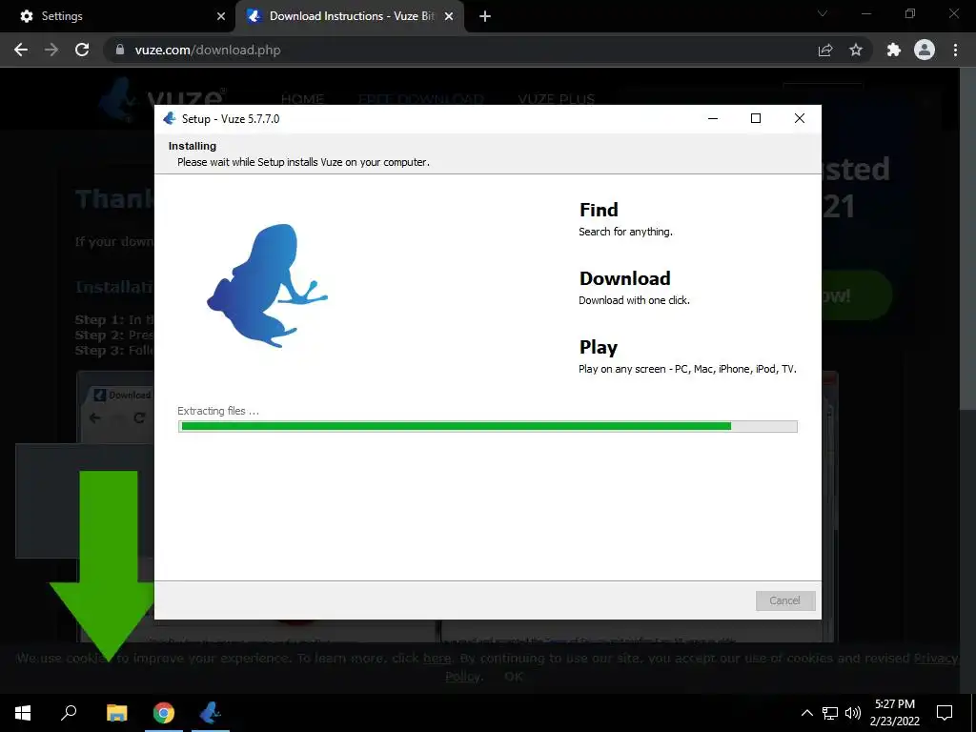Open the network icon in system tray
This screenshot has width=976, height=732.
tap(830, 713)
